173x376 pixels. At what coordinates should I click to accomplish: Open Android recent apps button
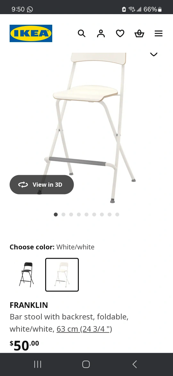point(37,364)
